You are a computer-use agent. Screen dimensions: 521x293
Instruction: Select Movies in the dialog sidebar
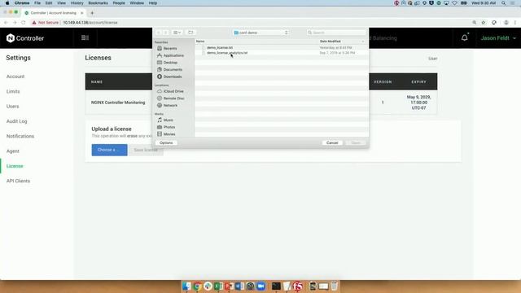[169, 134]
